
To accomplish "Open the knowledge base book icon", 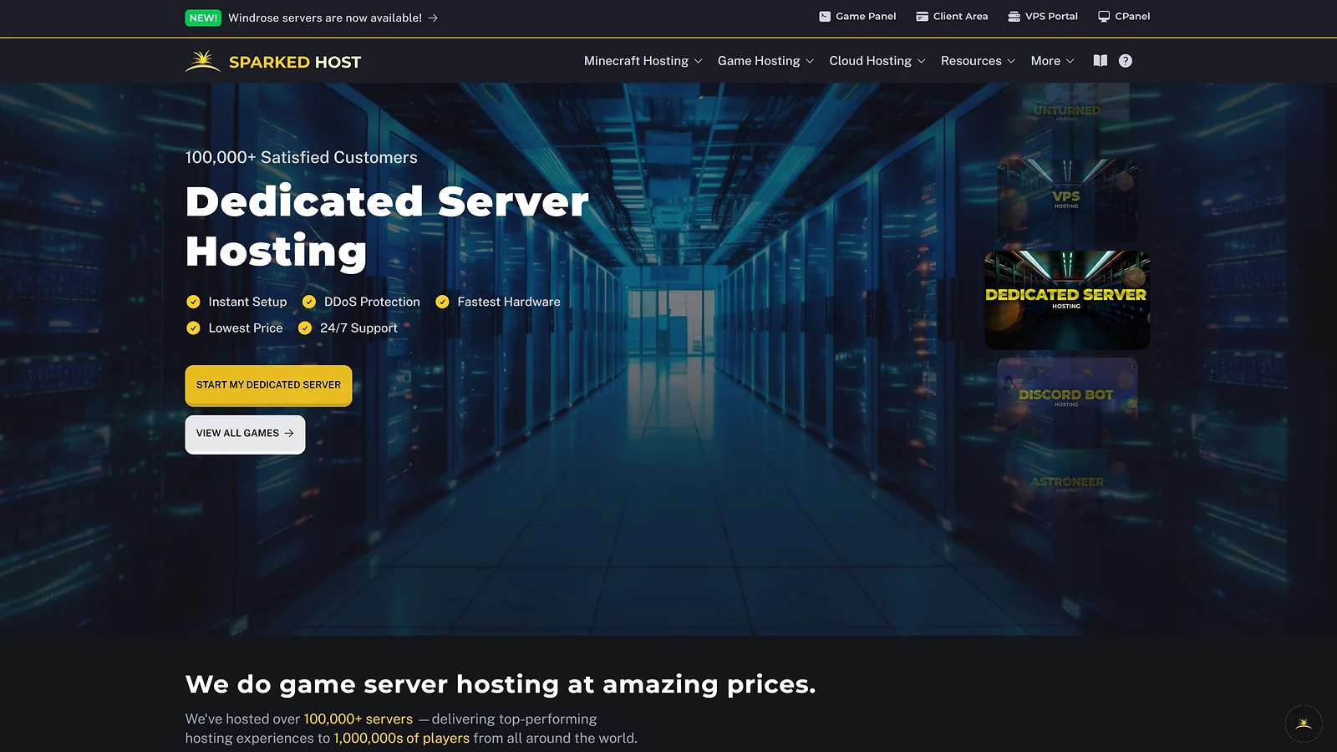I will 1100,61.
